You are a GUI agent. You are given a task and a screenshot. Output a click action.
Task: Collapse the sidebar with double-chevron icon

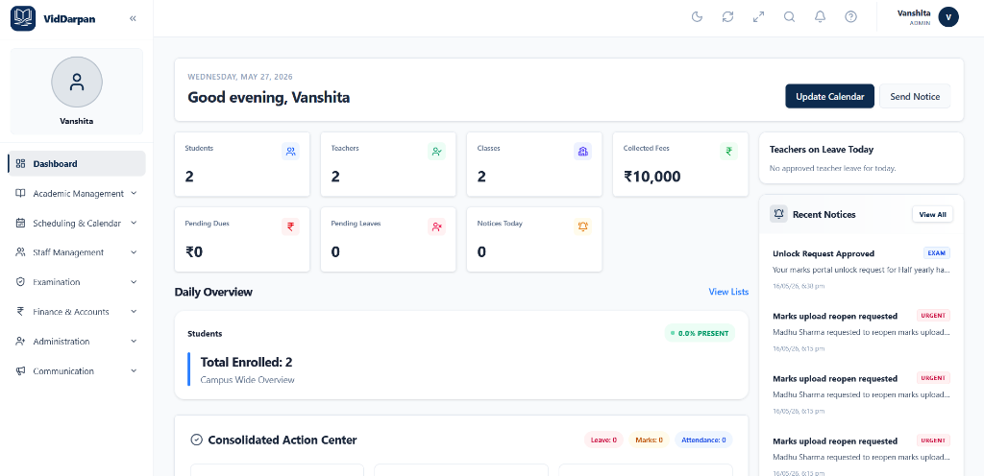pyautogui.click(x=133, y=18)
